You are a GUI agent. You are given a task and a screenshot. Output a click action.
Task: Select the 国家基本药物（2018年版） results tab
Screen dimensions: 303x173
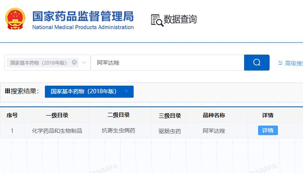pyautogui.click(x=84, y=91)
